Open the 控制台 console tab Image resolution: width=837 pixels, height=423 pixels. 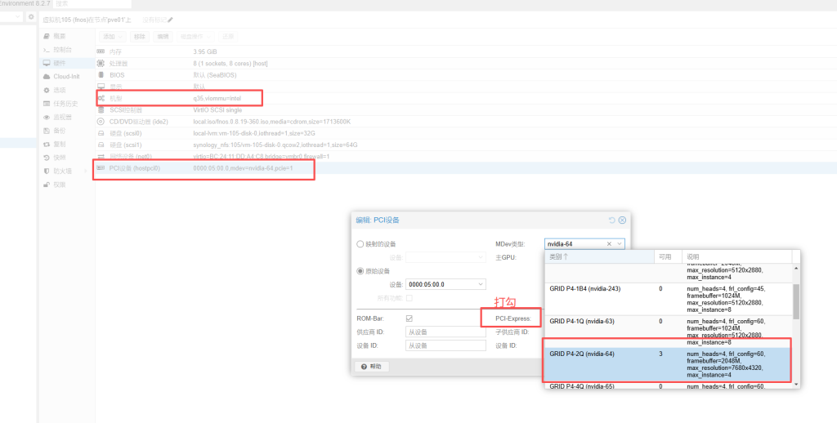click(61, 50)
